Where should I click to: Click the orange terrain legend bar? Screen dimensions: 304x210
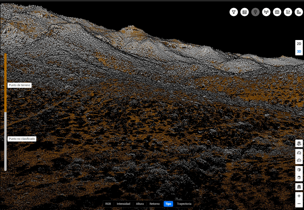5,82
